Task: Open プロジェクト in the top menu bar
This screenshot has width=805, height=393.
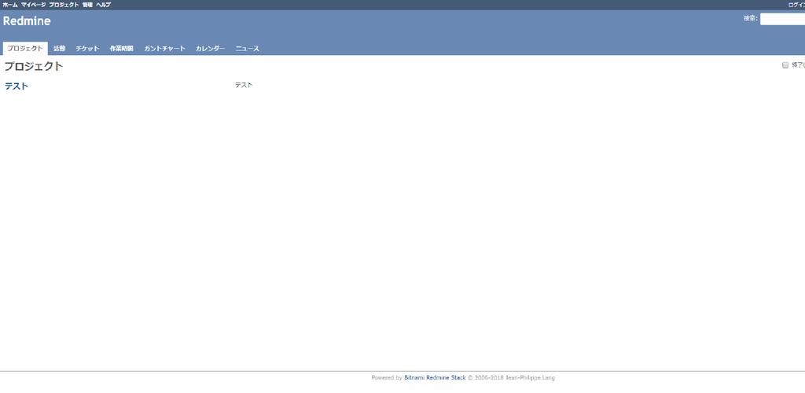Action: (64, 5)
